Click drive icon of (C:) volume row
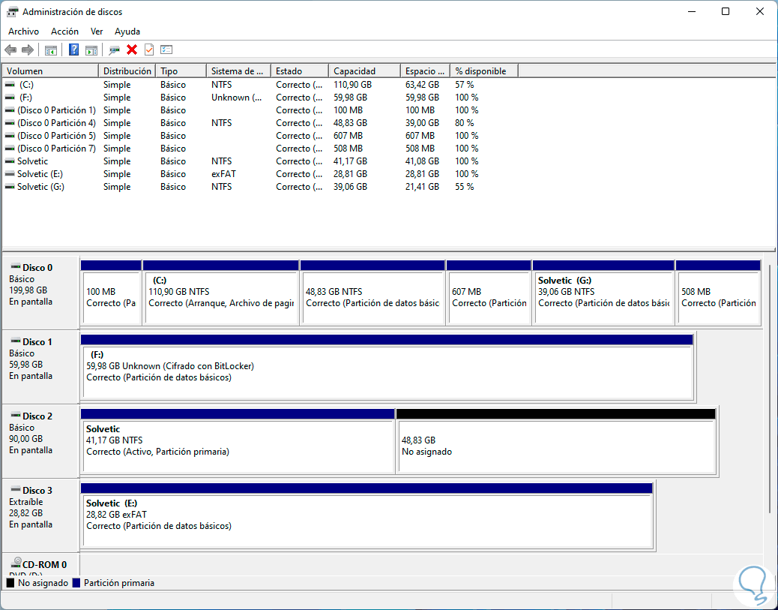778x610 pixels. [10, 85]
